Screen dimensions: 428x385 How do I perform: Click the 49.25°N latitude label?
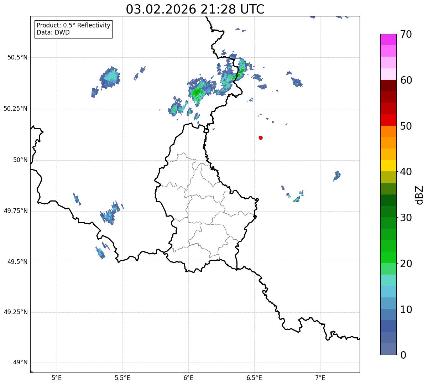[x=16, y=312]
